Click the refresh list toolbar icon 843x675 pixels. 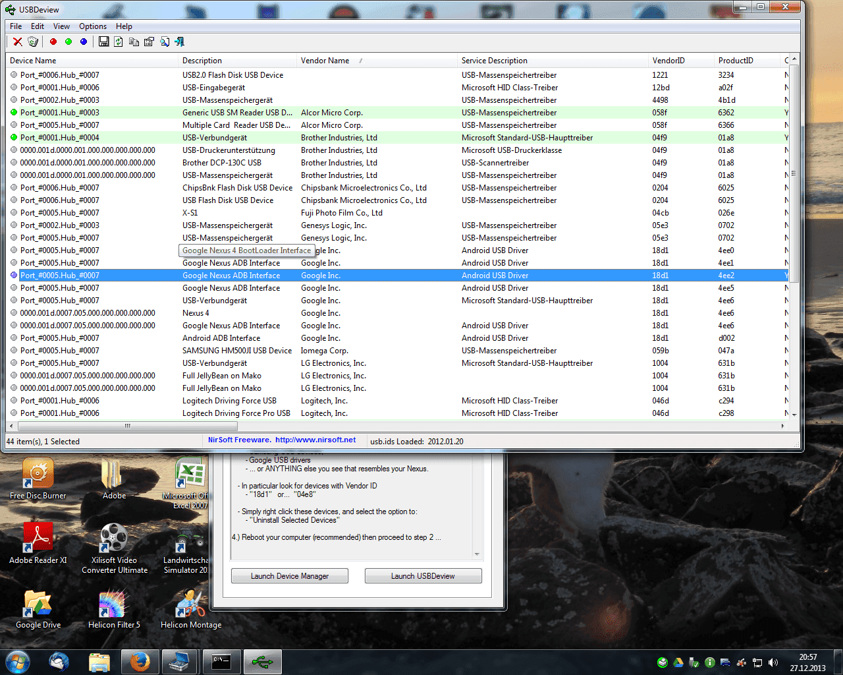click(119, 42)
